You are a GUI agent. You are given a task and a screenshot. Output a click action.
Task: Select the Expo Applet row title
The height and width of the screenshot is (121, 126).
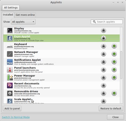[22, 36]
